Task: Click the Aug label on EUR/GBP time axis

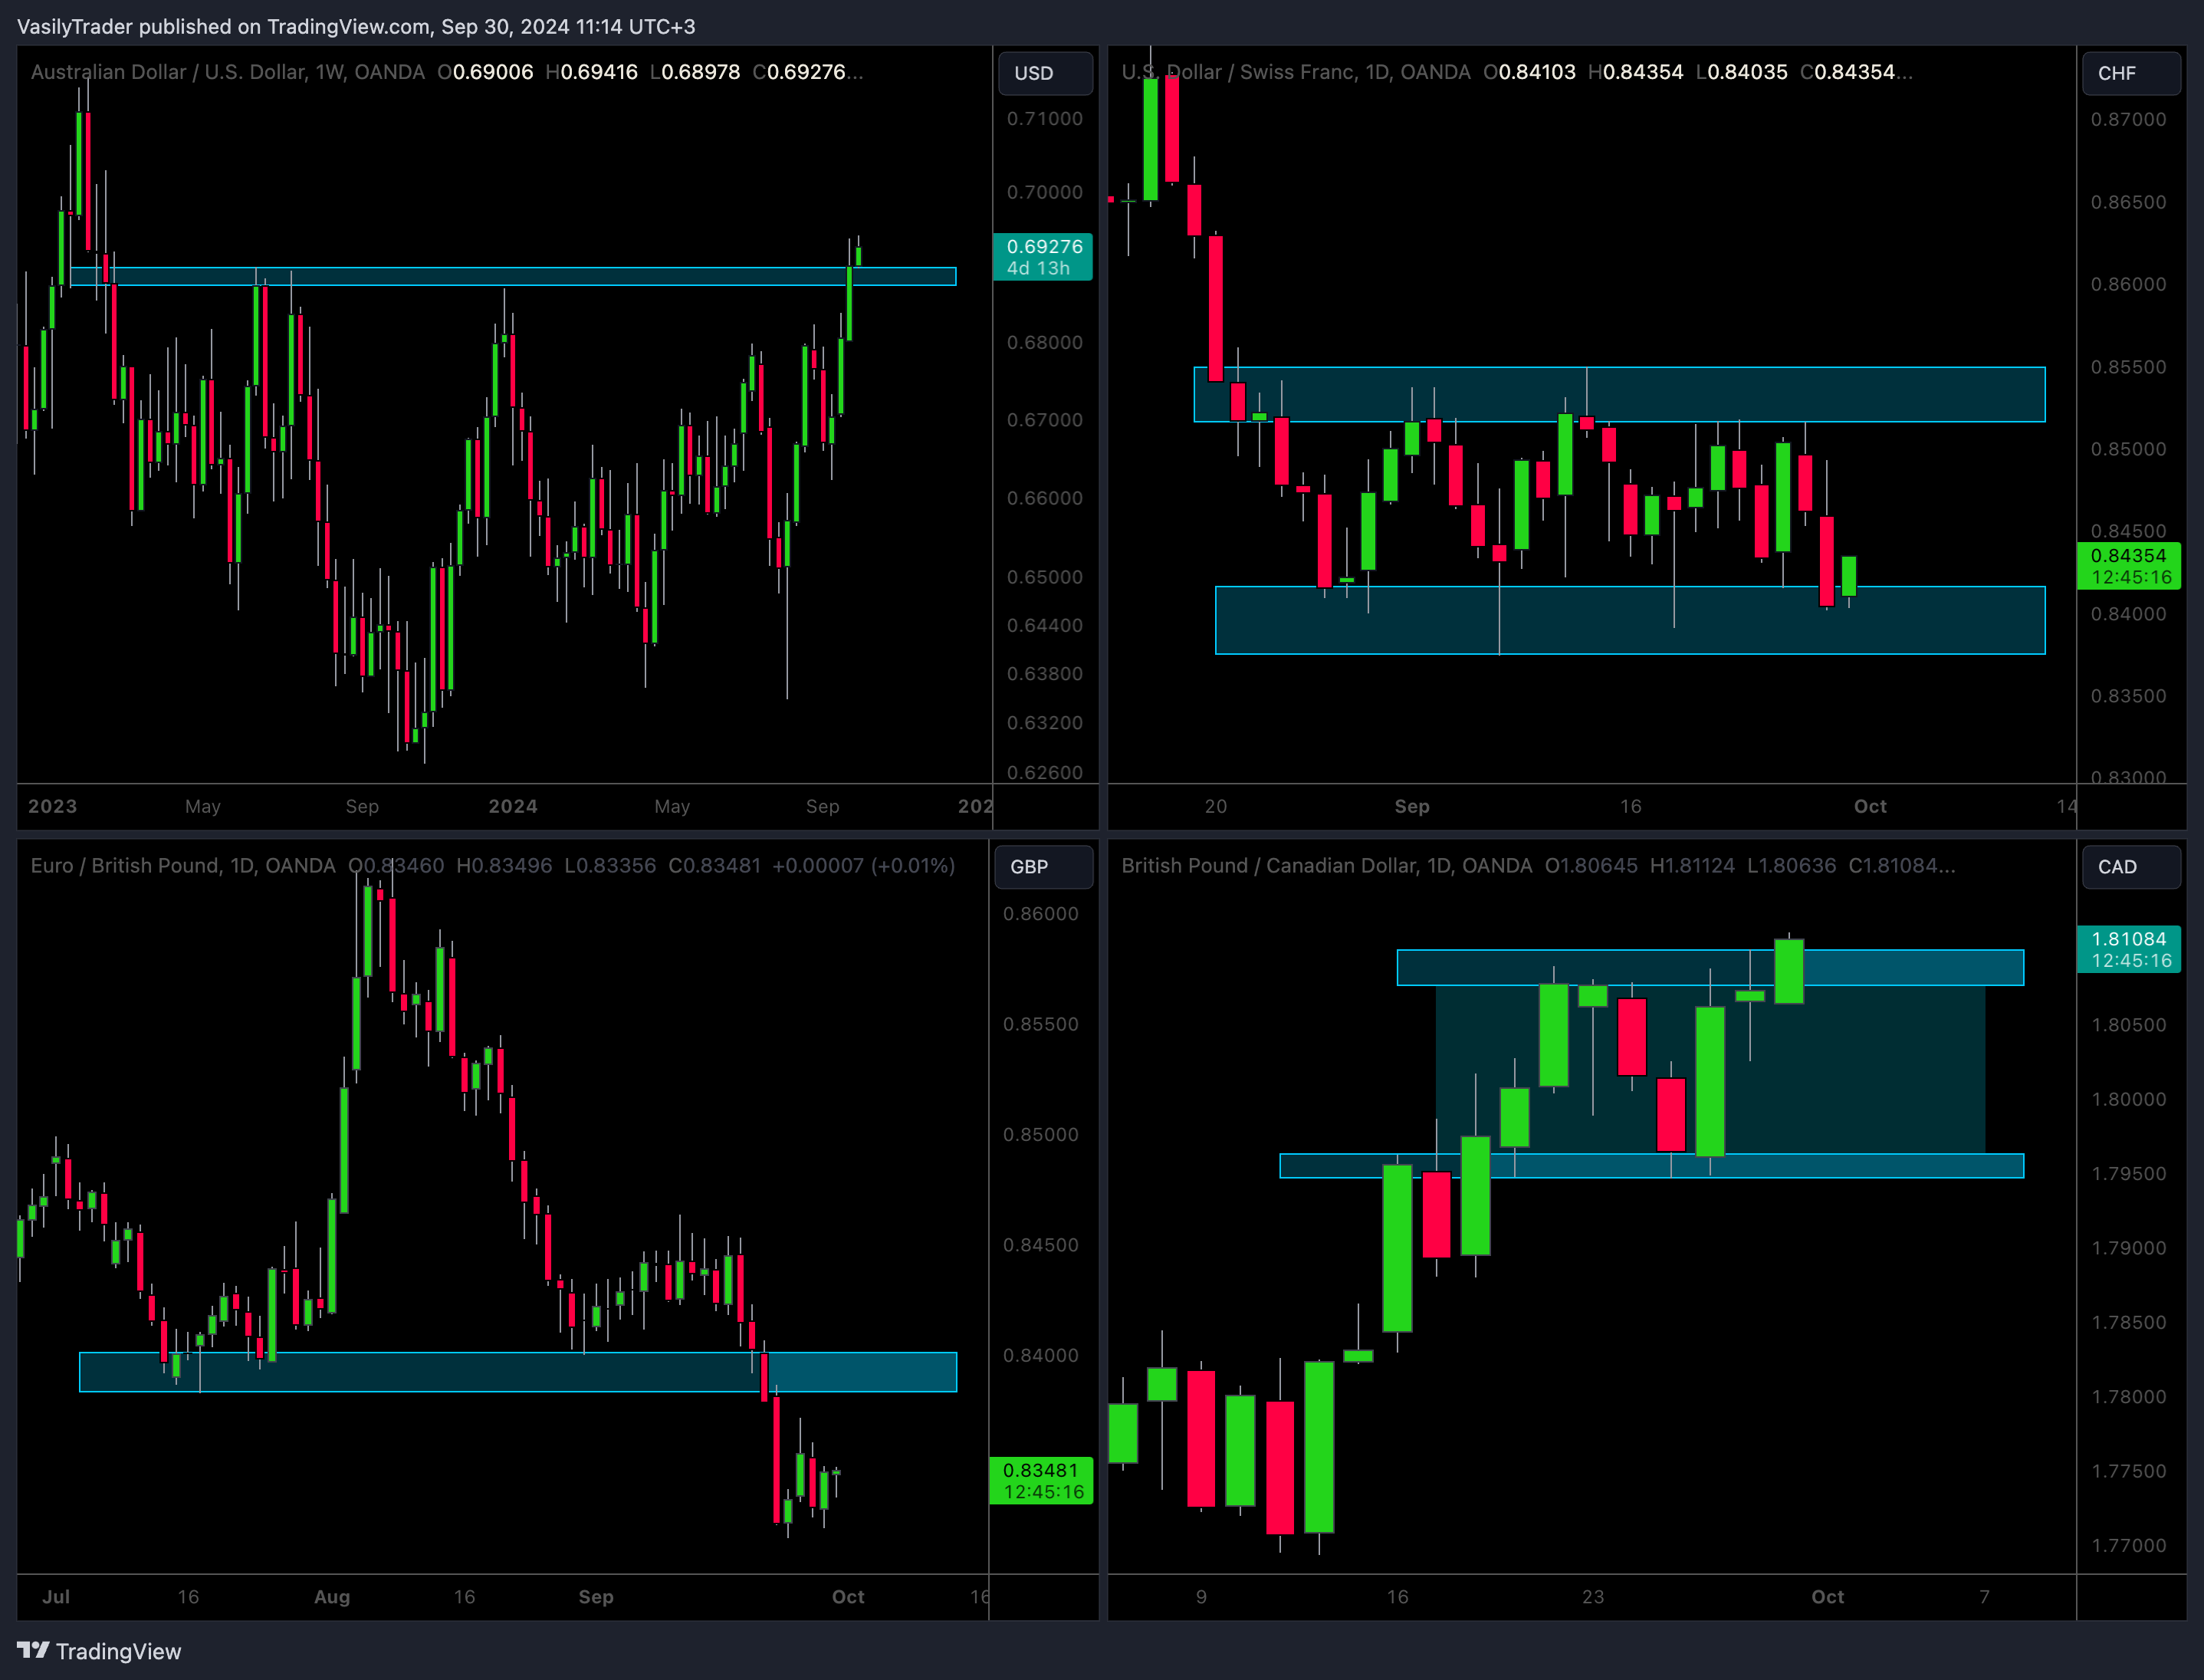Action: click(x=332, y=1597)
